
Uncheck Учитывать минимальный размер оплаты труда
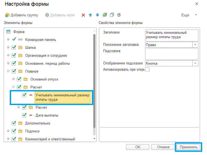pyautogui.click(x=24, y=95)
